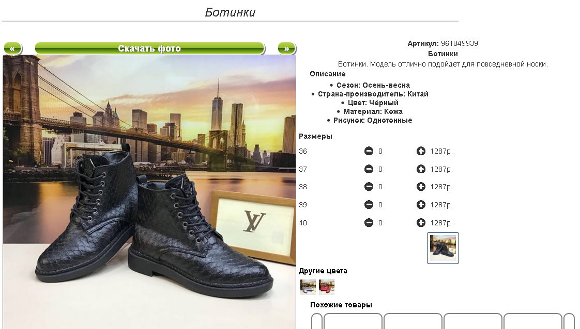580x329 pixels.
Task: Click the minus icon for size 40
Action: coord(369,222)
